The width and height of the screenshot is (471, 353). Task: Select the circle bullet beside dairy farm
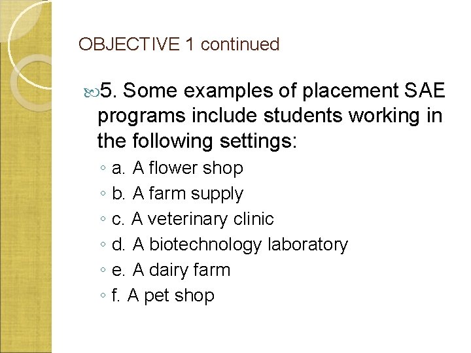pos(103,270)
